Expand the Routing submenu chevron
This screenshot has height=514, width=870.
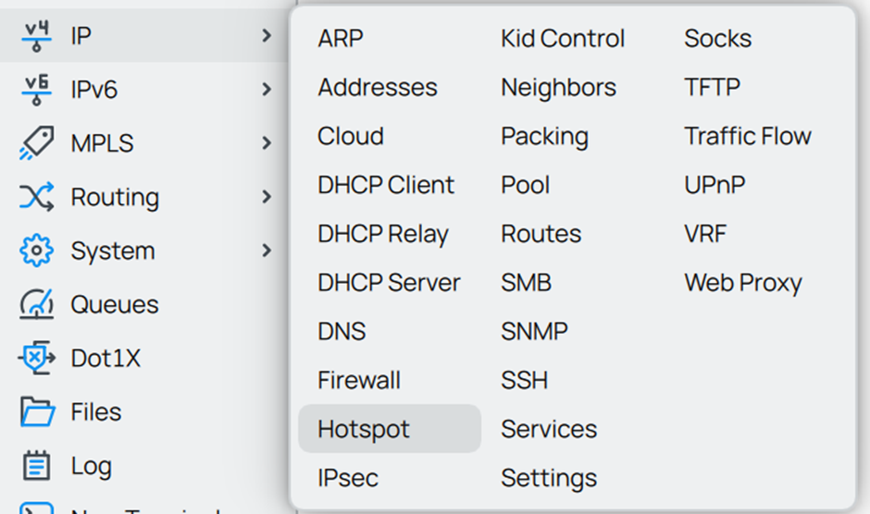point(267,197)
